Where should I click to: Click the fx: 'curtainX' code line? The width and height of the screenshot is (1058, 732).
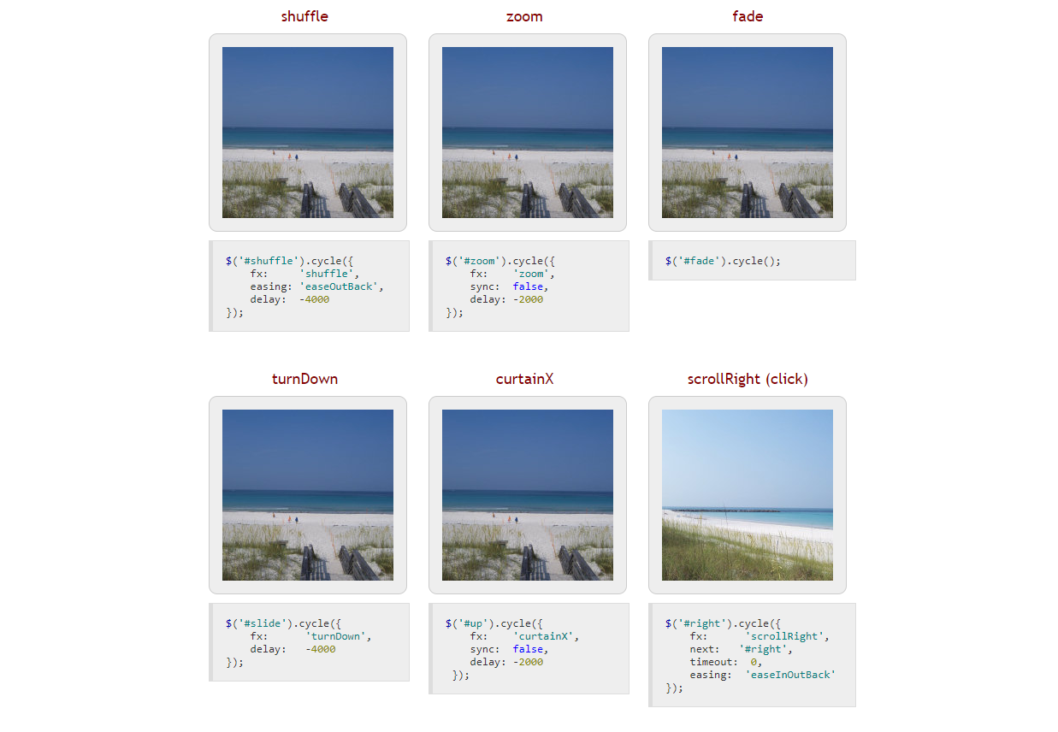pos(525,636)
